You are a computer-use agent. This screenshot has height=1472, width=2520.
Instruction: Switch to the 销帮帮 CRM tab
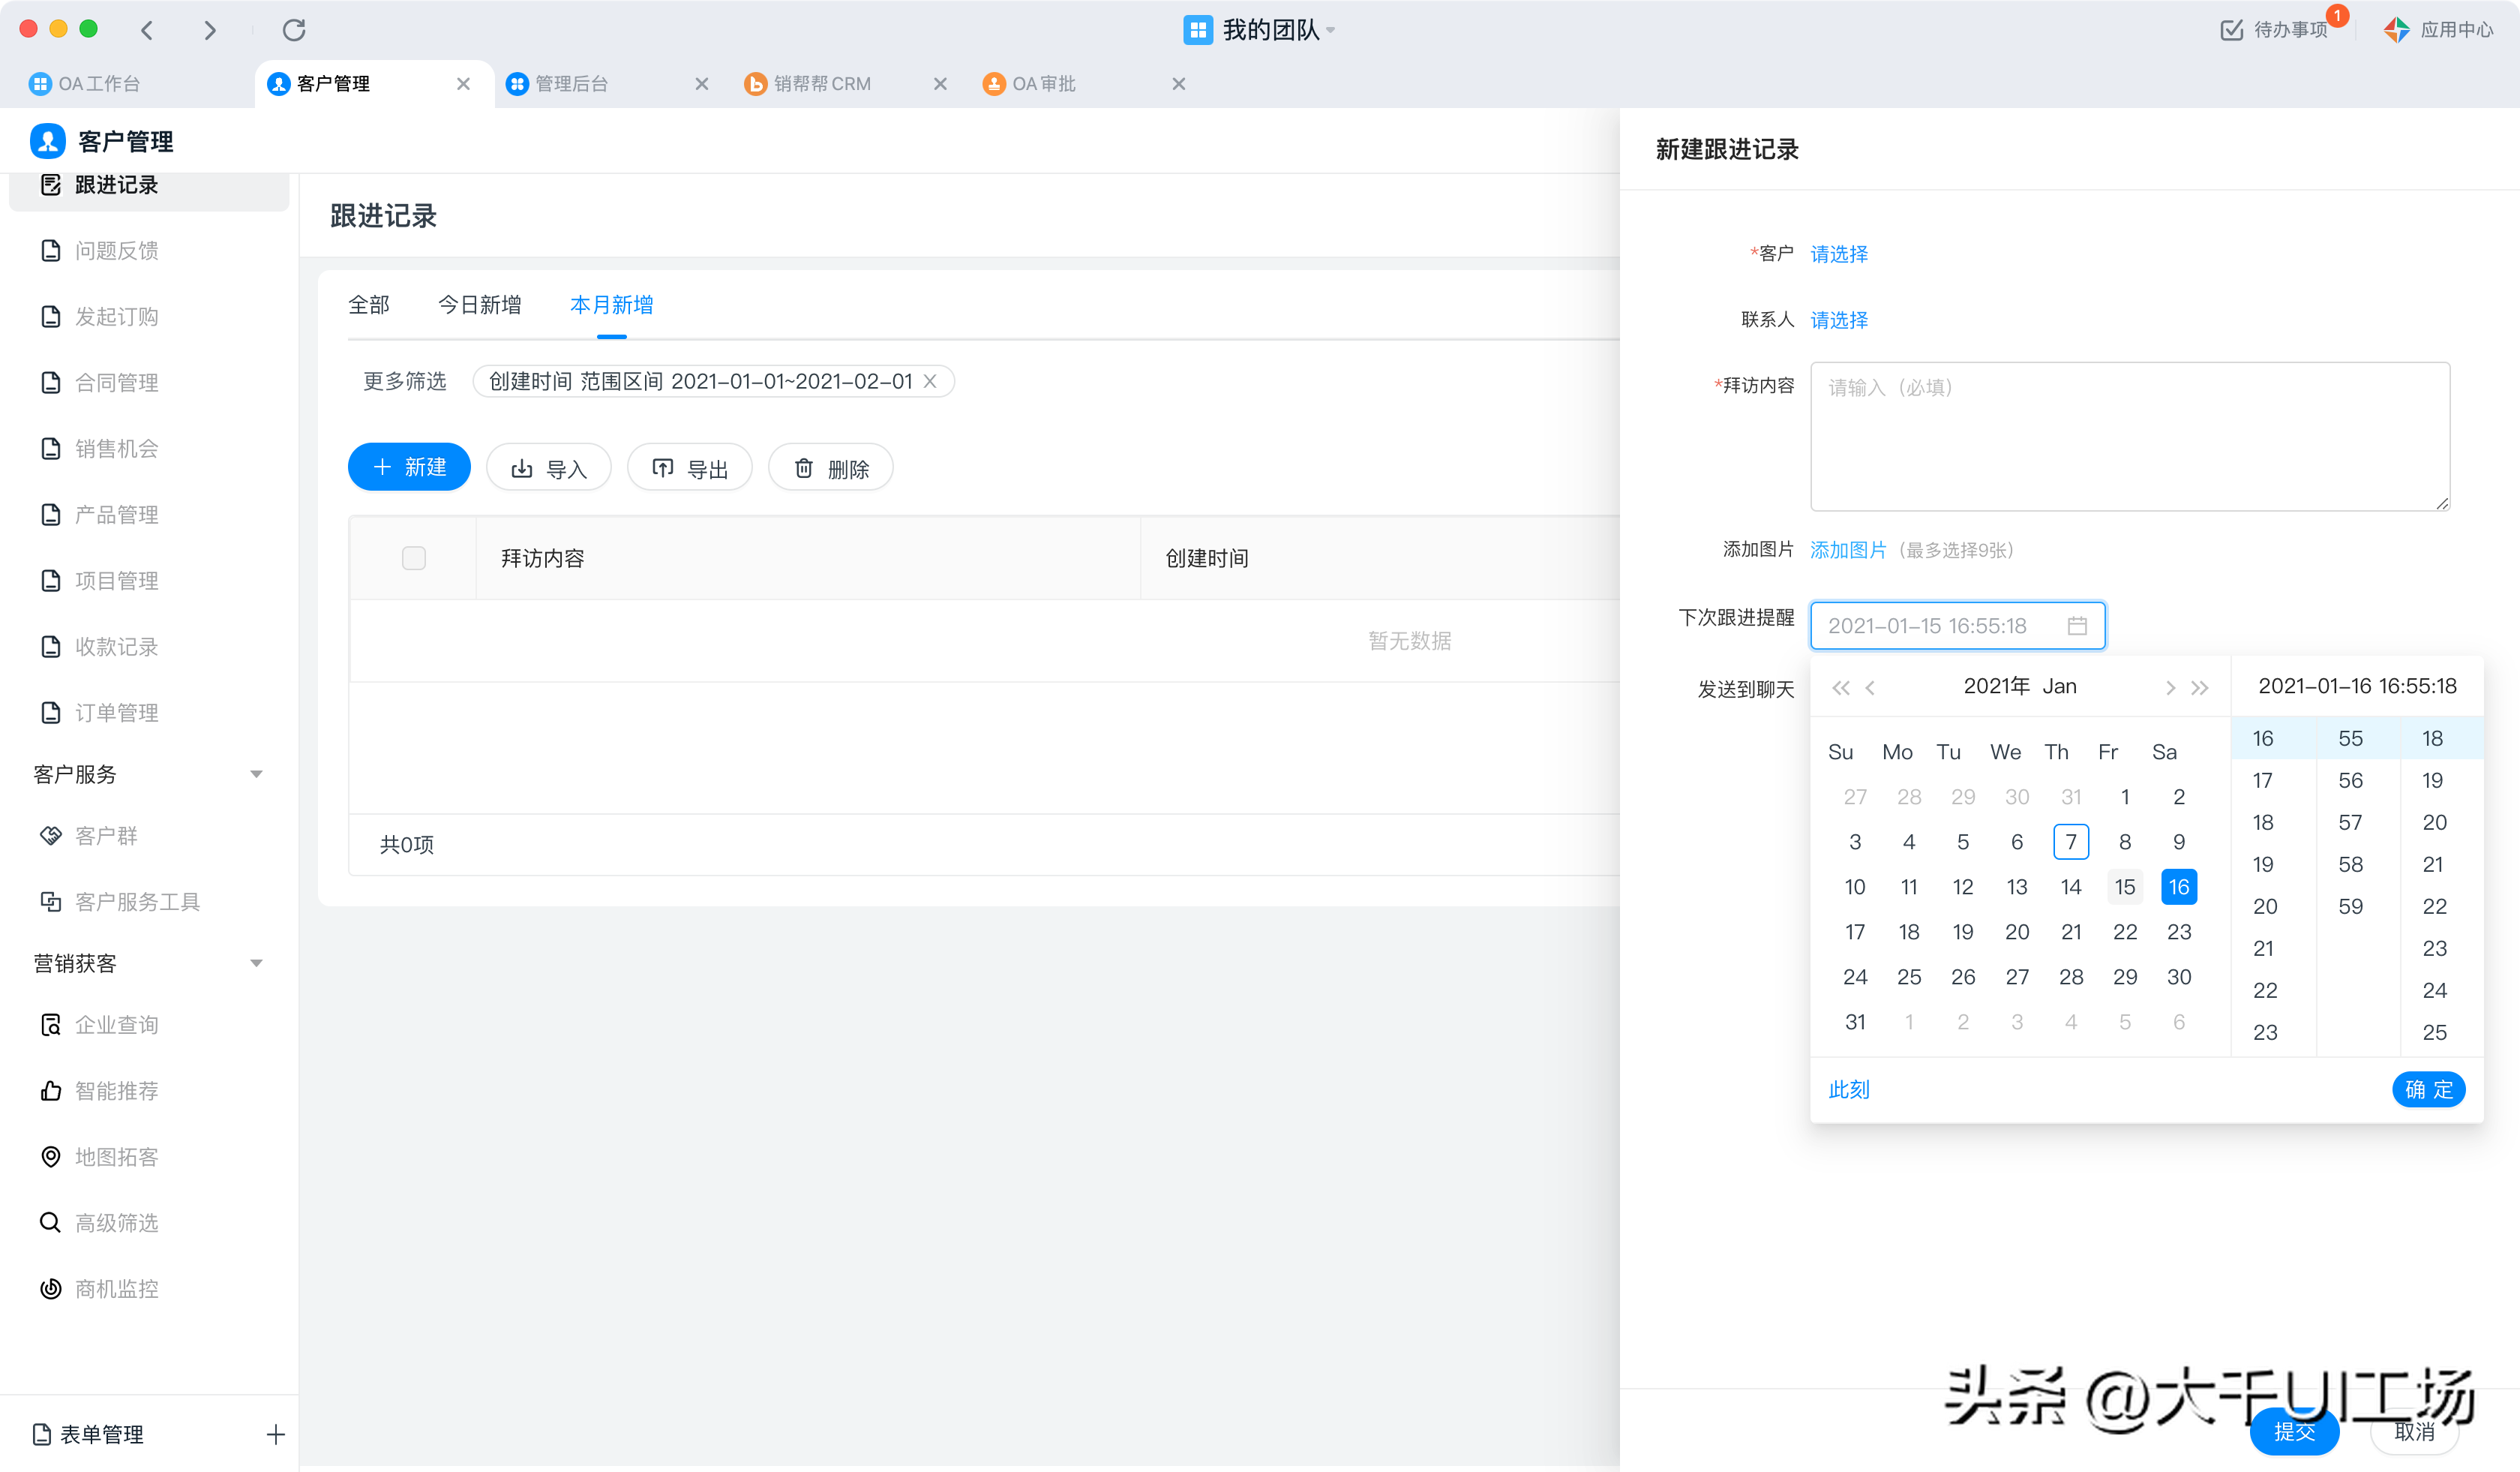(821, 84)
